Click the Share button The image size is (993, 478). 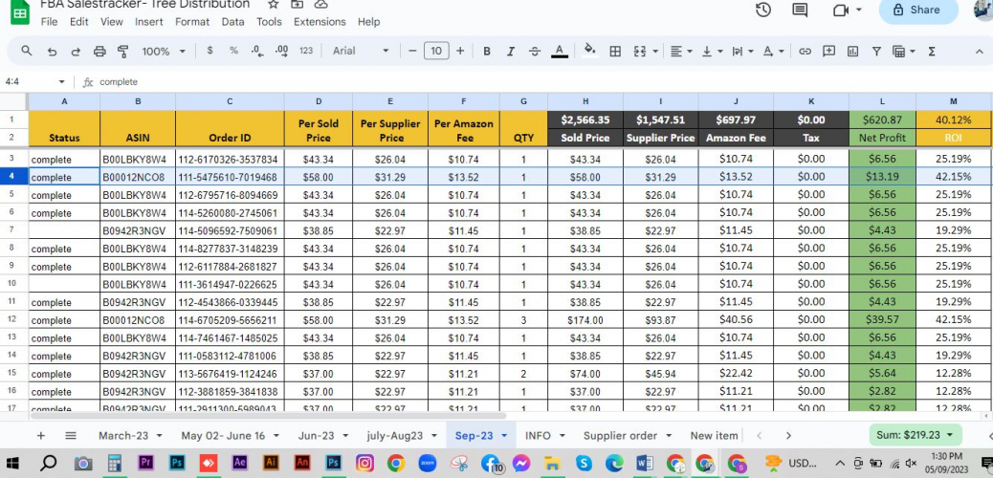[918, 10]
